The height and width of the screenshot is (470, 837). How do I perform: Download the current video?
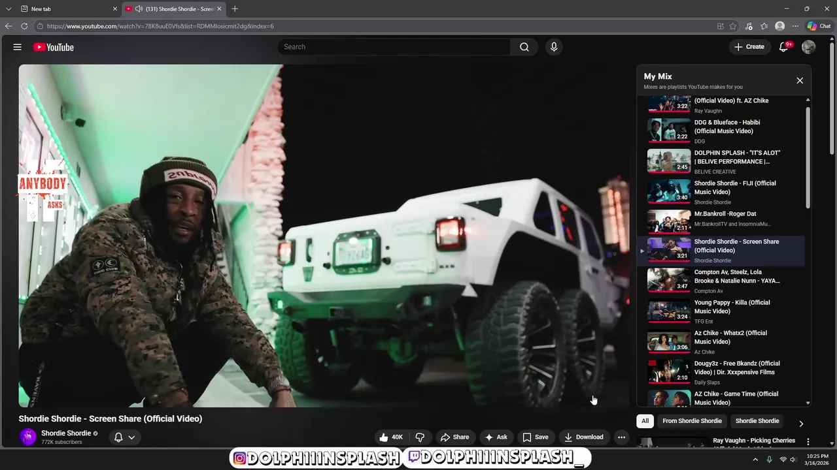coord(584,437)
